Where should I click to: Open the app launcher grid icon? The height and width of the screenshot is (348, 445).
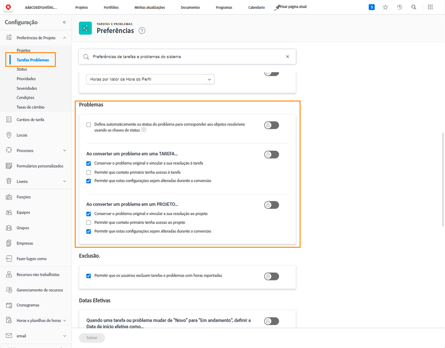[x=430, y=7]
